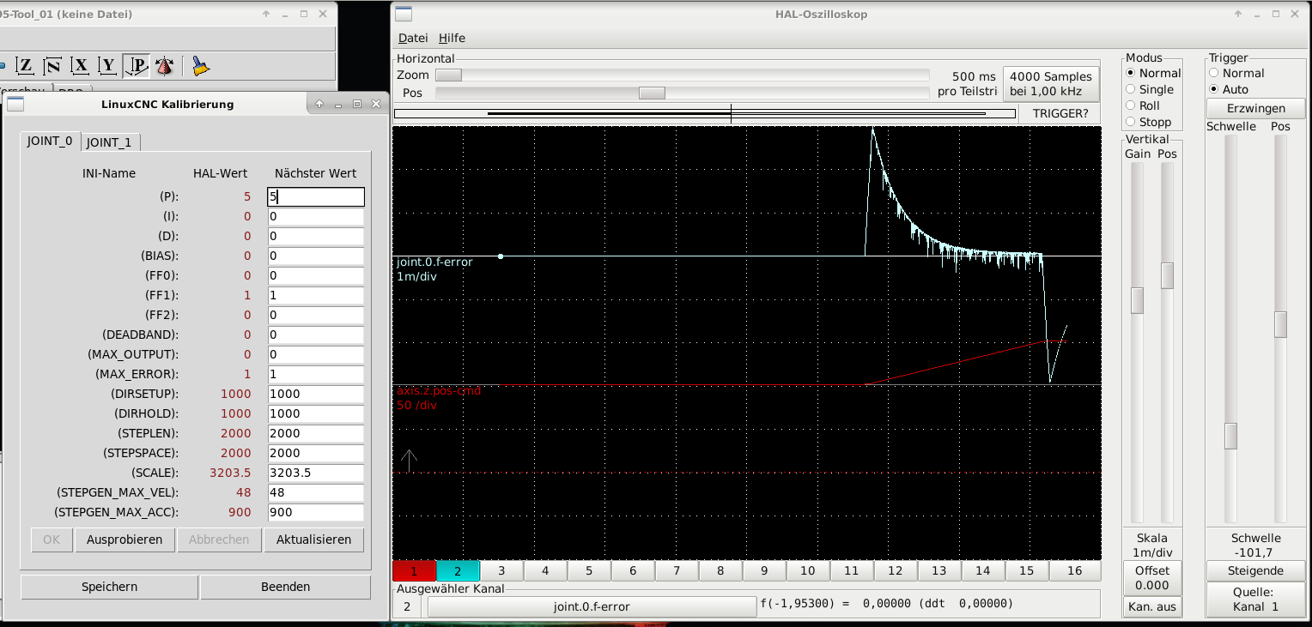Image resolution: width=1312 pixels, height=627 pixels.
Task: Toggle the rotate cone icon
Action: point(164,66)
